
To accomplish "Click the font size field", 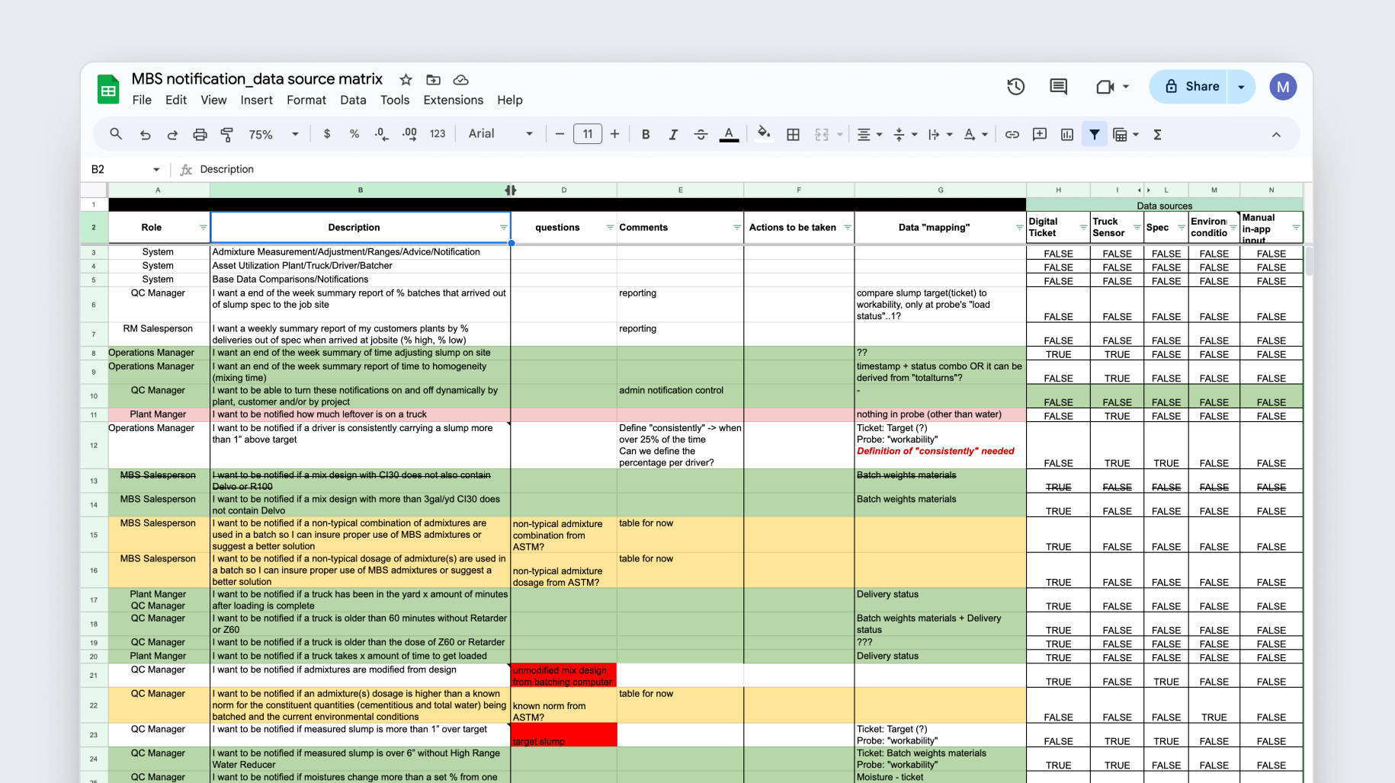I will 587,134.
